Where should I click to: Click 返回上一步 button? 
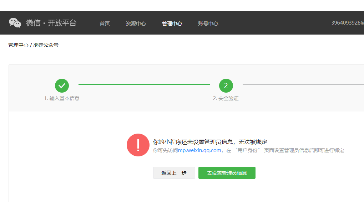[x=174, y=173]
